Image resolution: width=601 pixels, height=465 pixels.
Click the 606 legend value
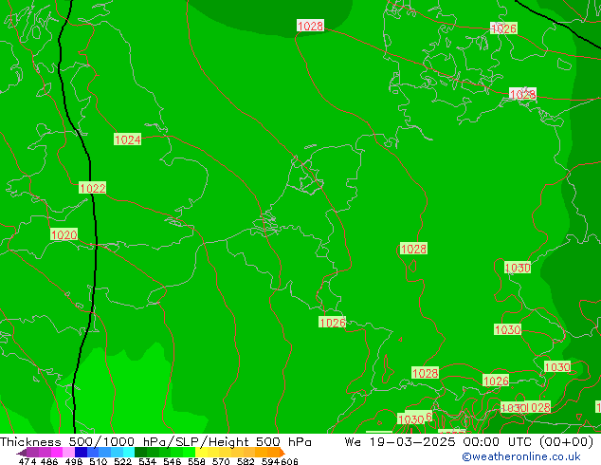[x=289, y=461]
